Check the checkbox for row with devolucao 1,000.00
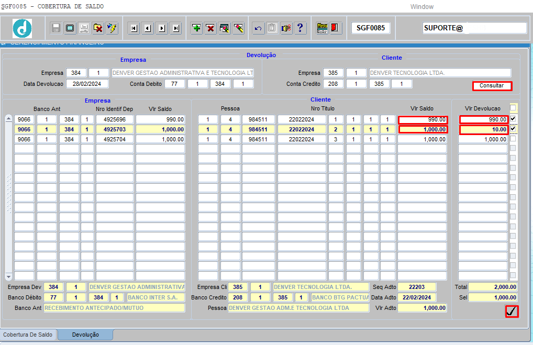This screenshot has height=345, width=533. (x=513, y=139)
